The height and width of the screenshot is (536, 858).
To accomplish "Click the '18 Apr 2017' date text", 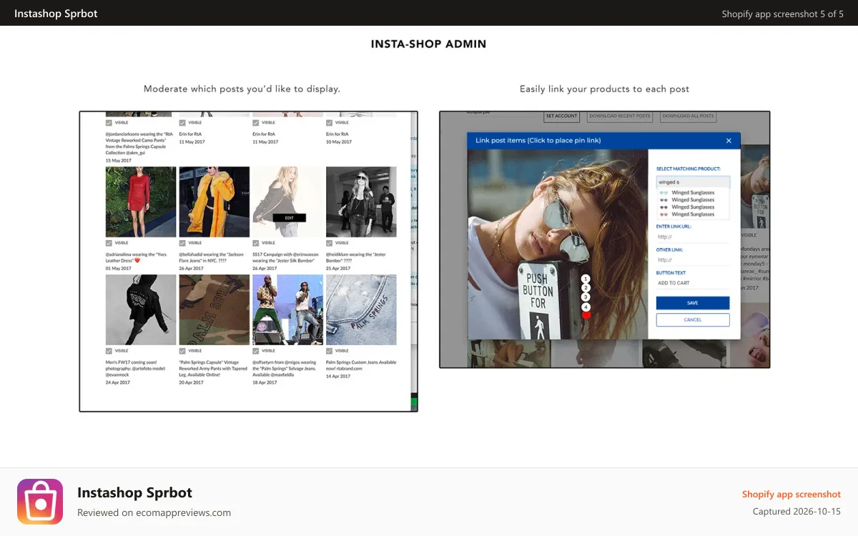I will click(x=265, y=382).
